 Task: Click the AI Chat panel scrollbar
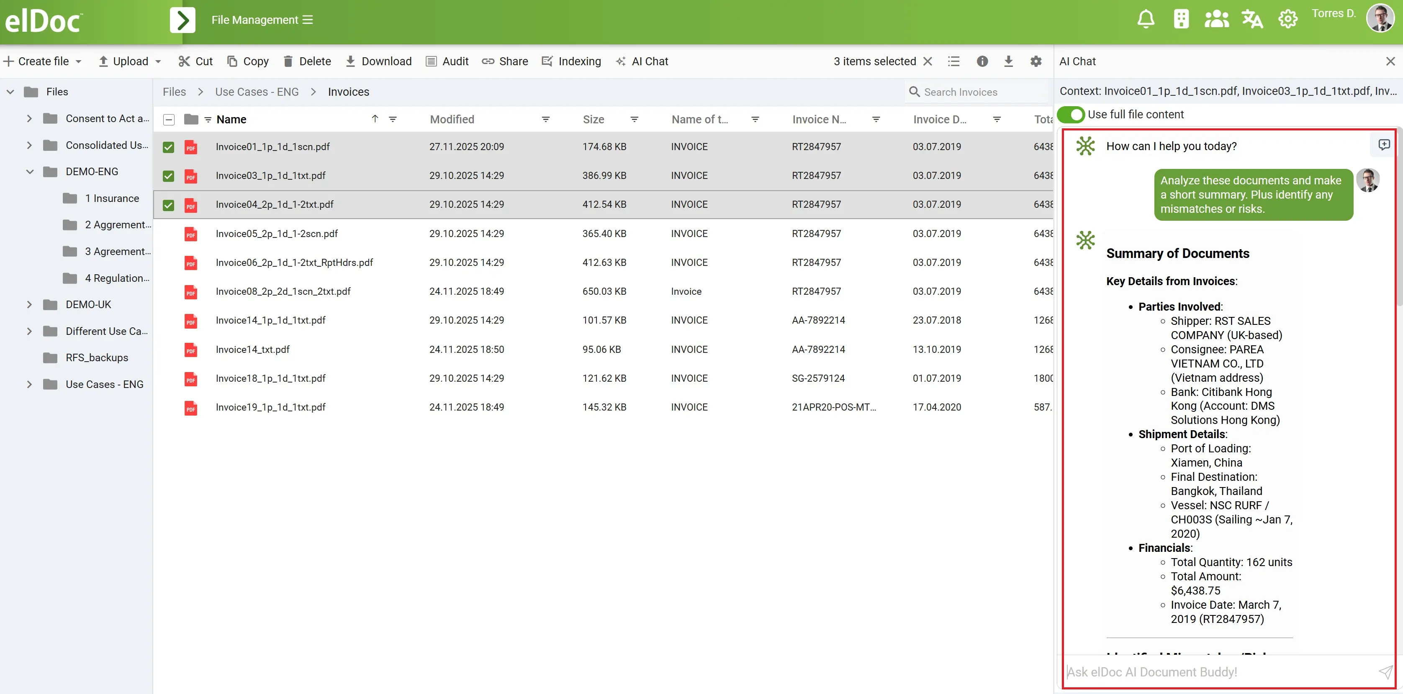point(1399,217)
